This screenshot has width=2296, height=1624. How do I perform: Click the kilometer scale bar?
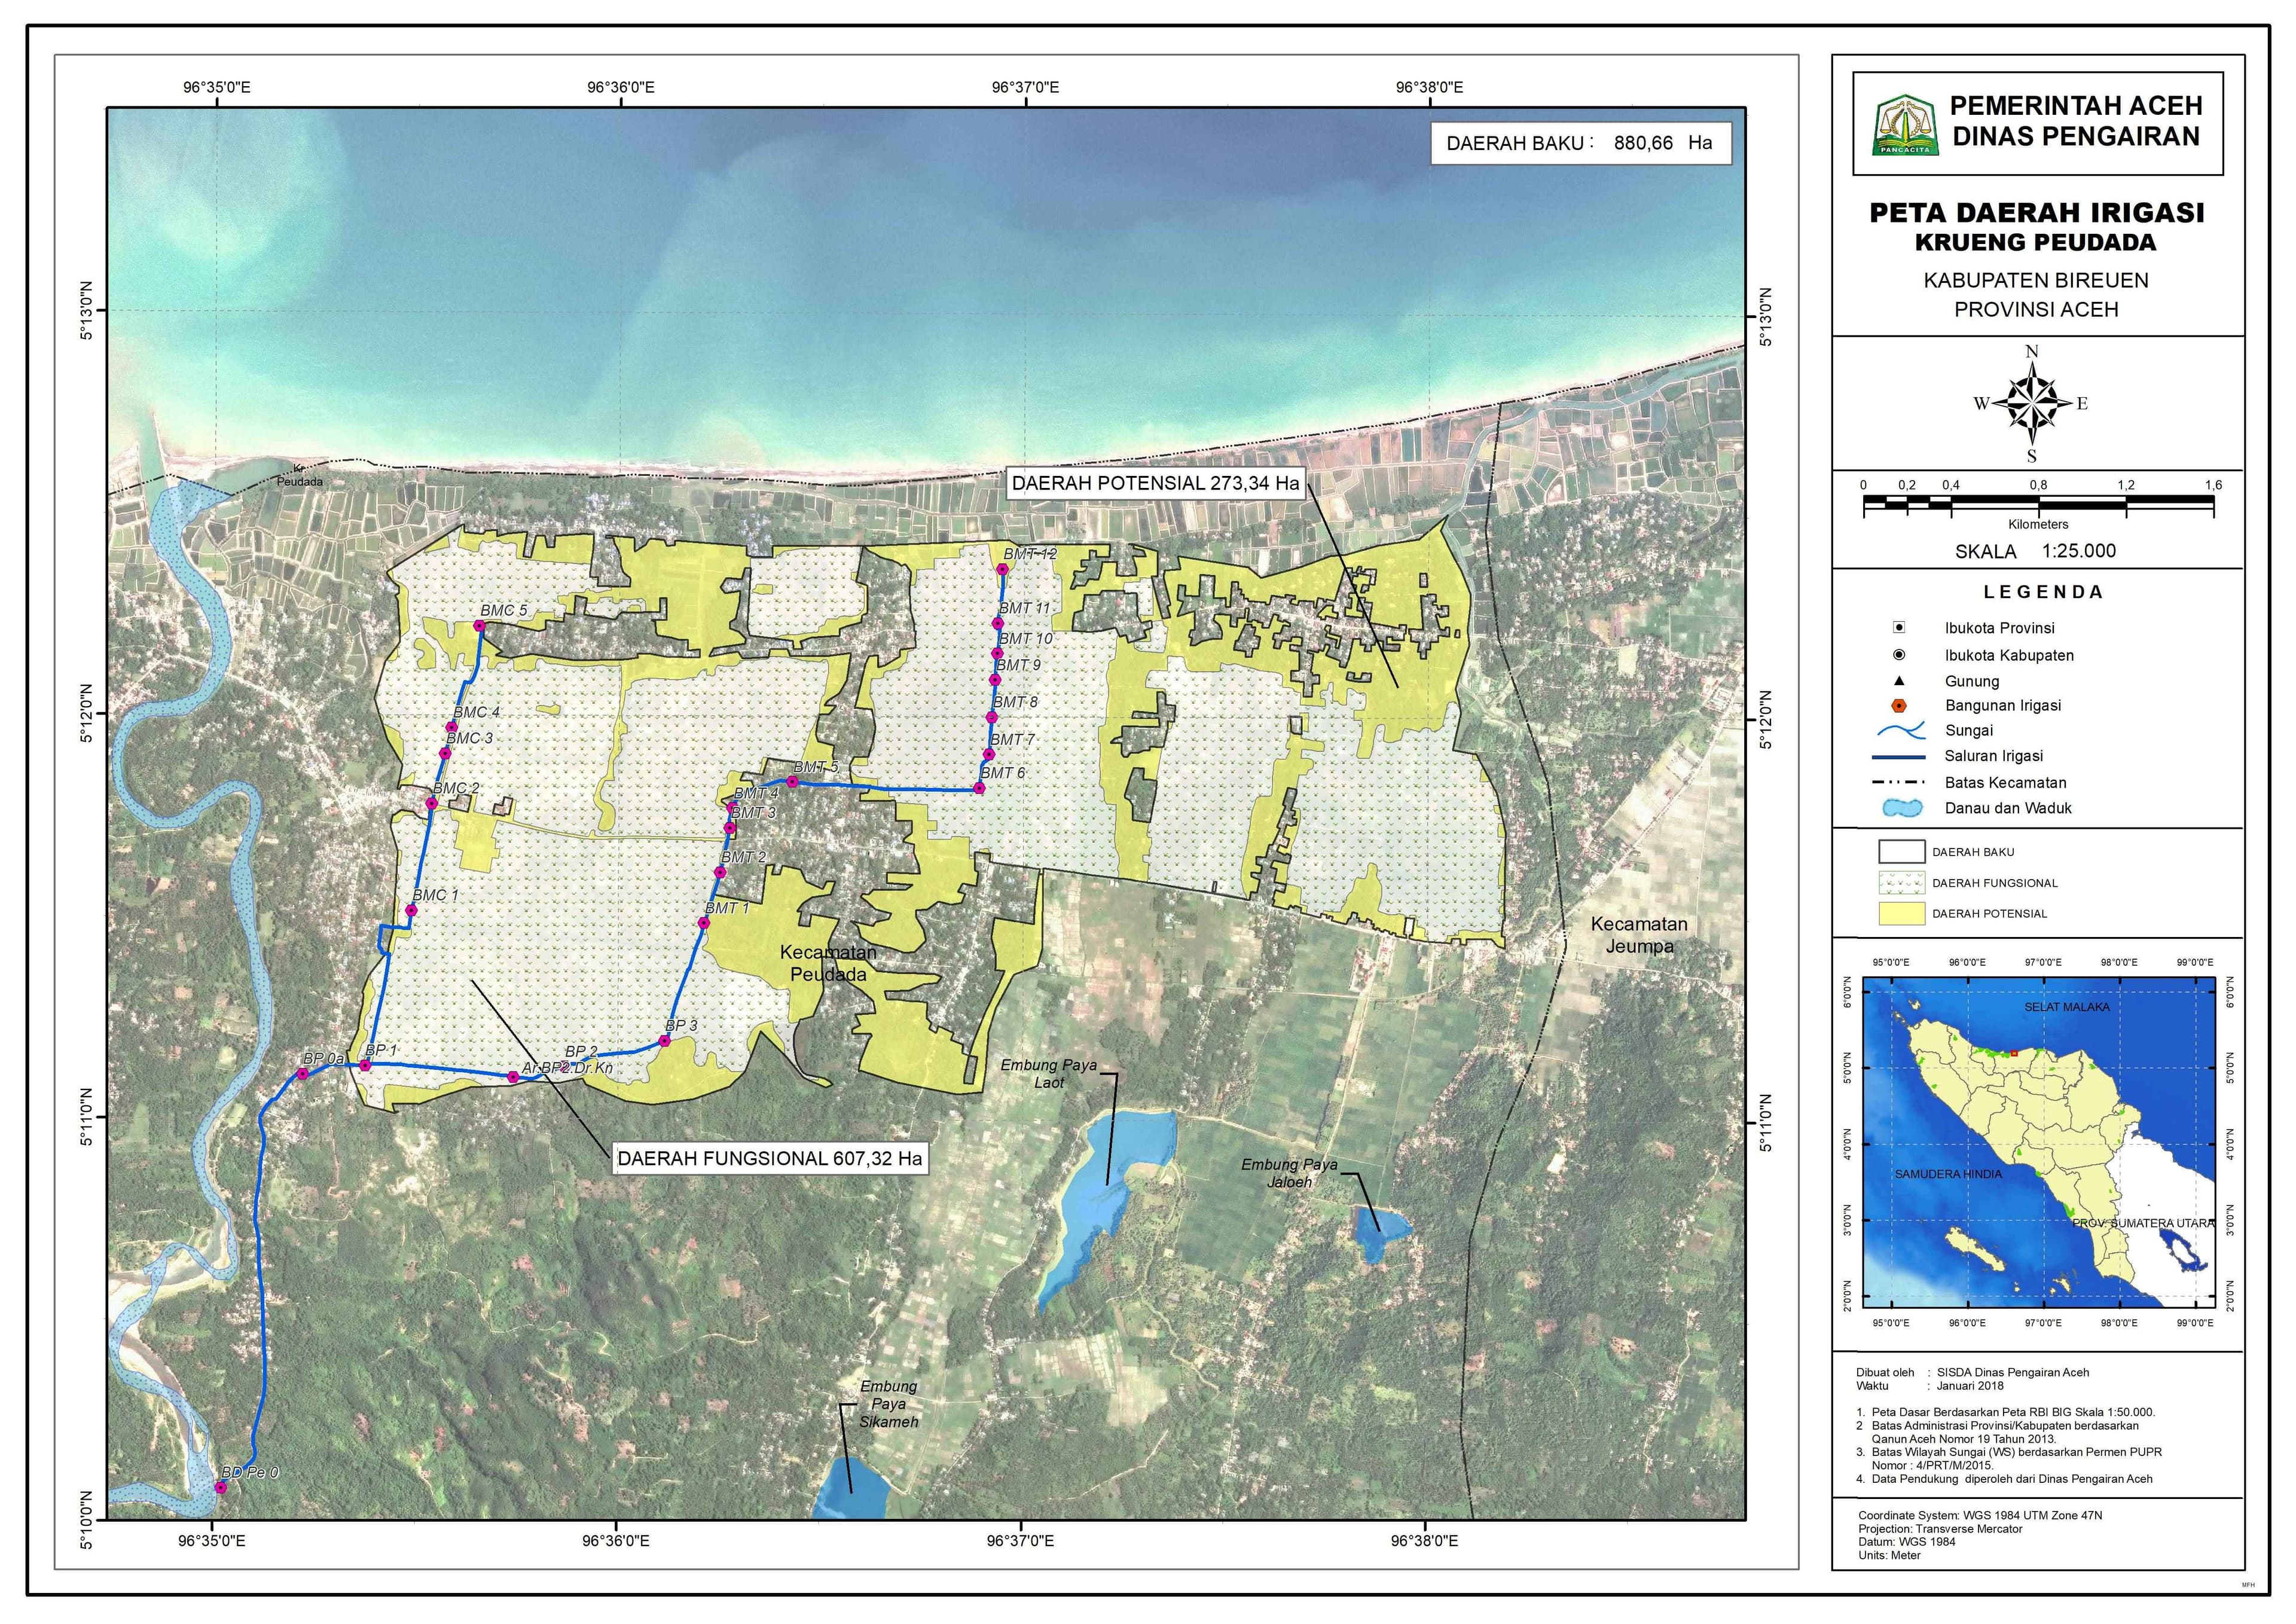point(2037,504)
